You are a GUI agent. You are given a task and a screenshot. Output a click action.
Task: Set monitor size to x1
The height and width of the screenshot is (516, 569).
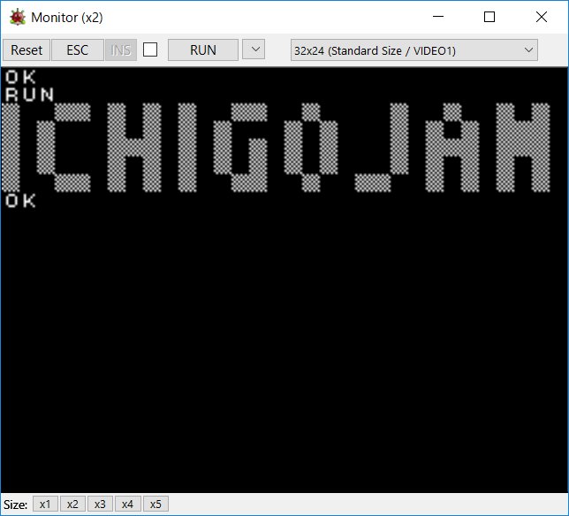point(45,504)
